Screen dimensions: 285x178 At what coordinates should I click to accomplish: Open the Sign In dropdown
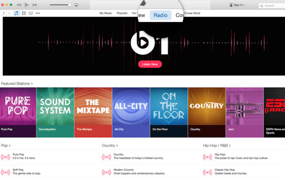pos(237,5)
